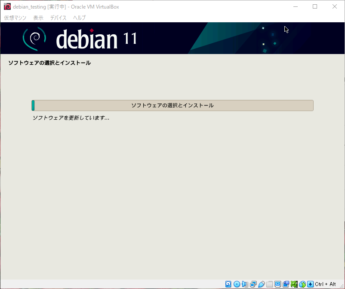
Task: Click the shared folders status icon
Action: (x=270, y=284)
